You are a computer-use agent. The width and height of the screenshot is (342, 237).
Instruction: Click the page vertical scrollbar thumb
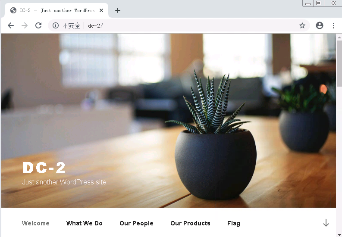pyautogui.click(x=339, y=64)
